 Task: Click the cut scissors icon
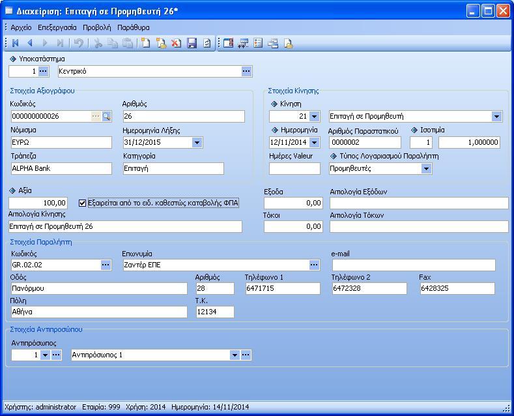click(98, 43)
